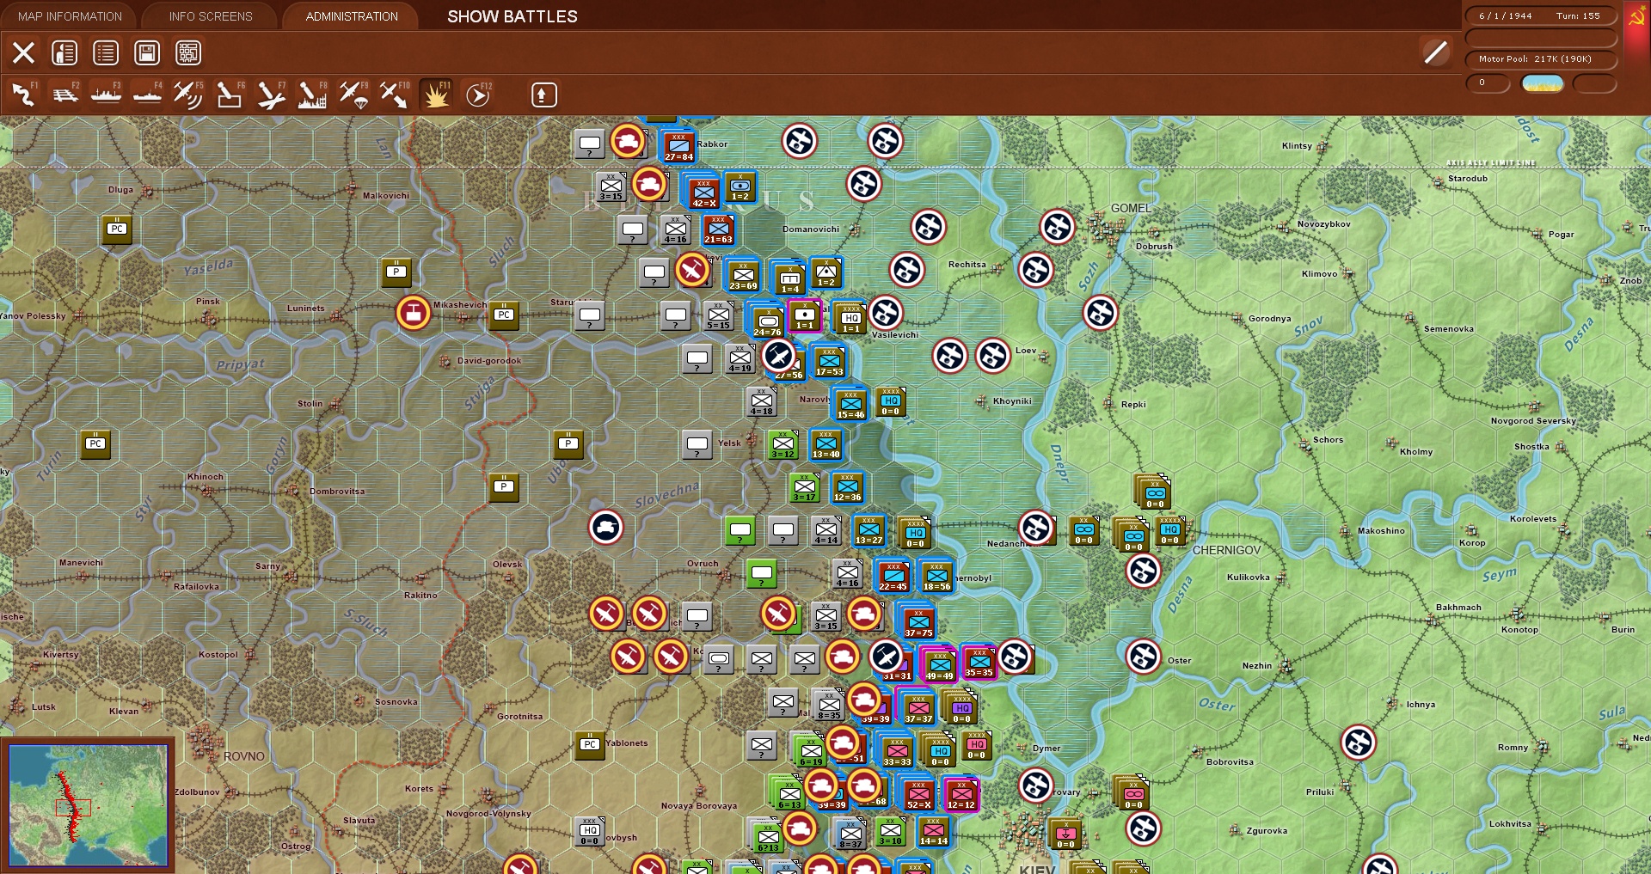The width and height of the screenshot is (1651, 874).
Task: Select the unit counter labeled 27=84
Action: [678, 146]
